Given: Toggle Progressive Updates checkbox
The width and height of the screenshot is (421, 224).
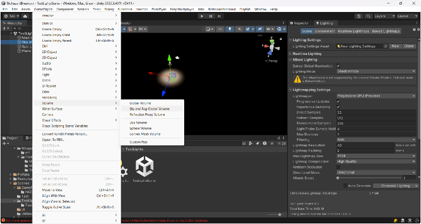Looking at the screenshot, I should pyautogui.click(x=338, y=102).
